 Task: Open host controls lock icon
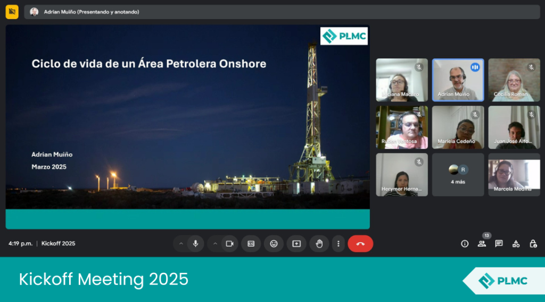(533, 244)
